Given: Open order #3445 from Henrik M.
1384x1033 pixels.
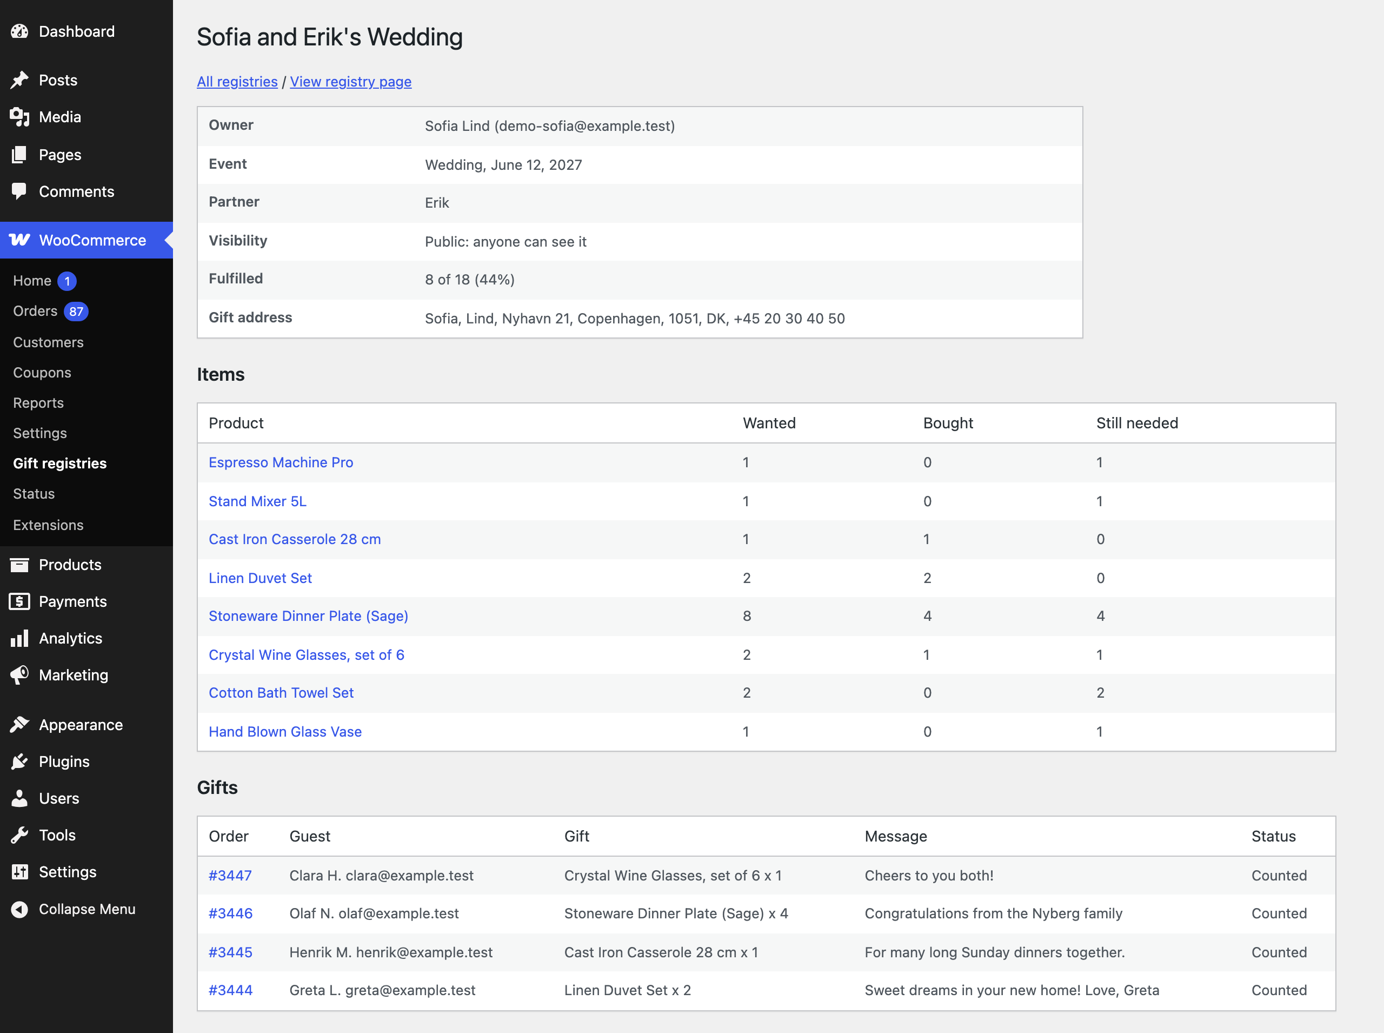Looking at the screenshot, I should click(231, 953).
